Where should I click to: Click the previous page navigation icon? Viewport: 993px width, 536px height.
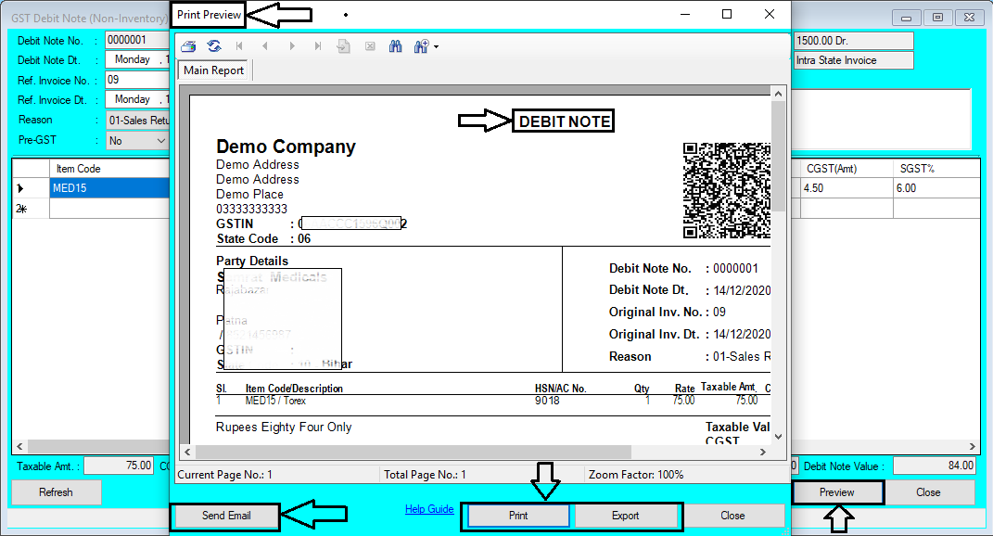tap(266, 45)
